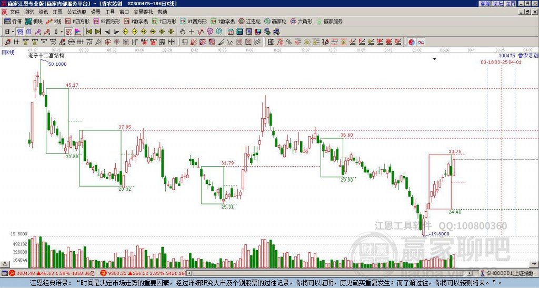Open the 帮助 menu
The image size is (539, 288).
[x=162, y=12]
